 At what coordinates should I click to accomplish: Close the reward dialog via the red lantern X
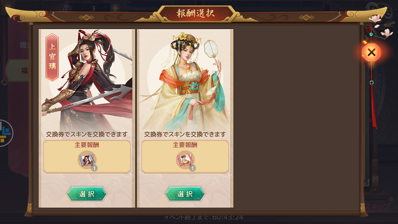tap(371, 53)
